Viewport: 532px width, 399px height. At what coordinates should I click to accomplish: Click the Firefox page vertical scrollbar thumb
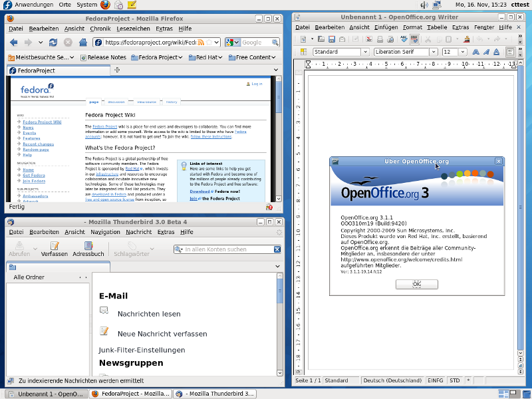pos(279,97)
